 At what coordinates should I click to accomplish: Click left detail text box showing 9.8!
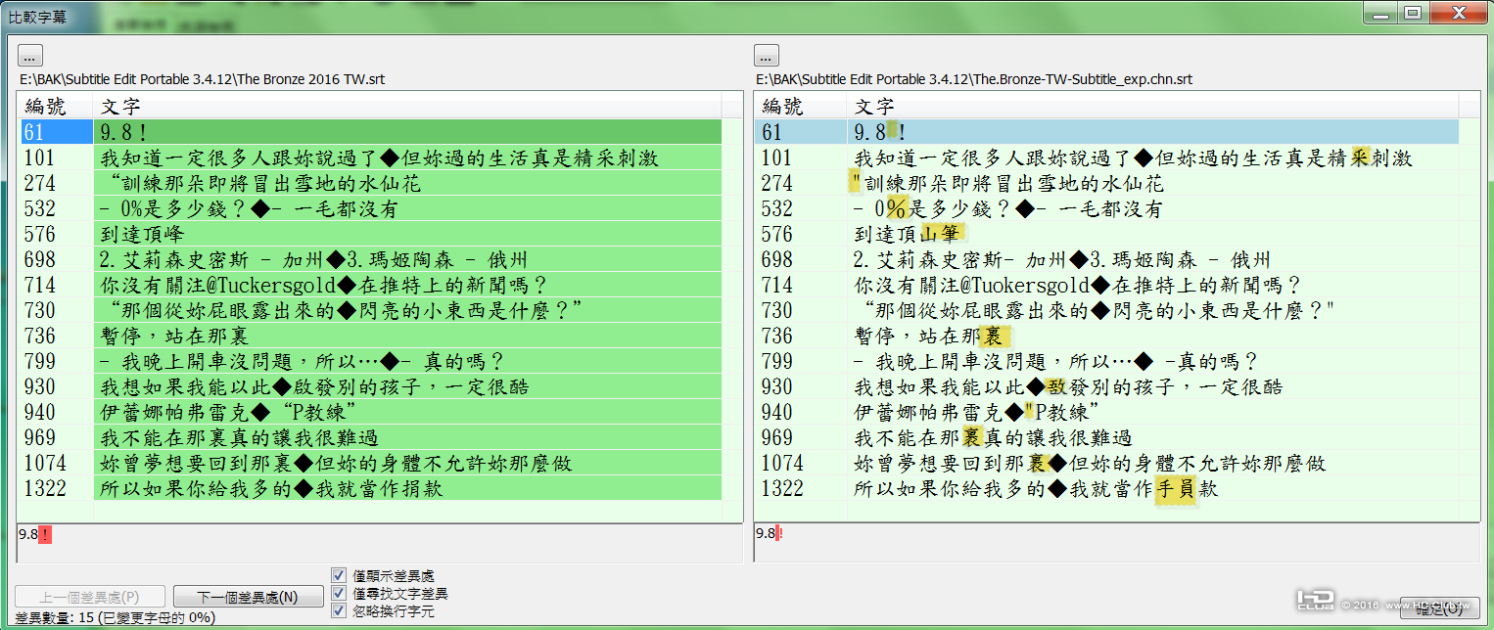click(x=380, y=543)
